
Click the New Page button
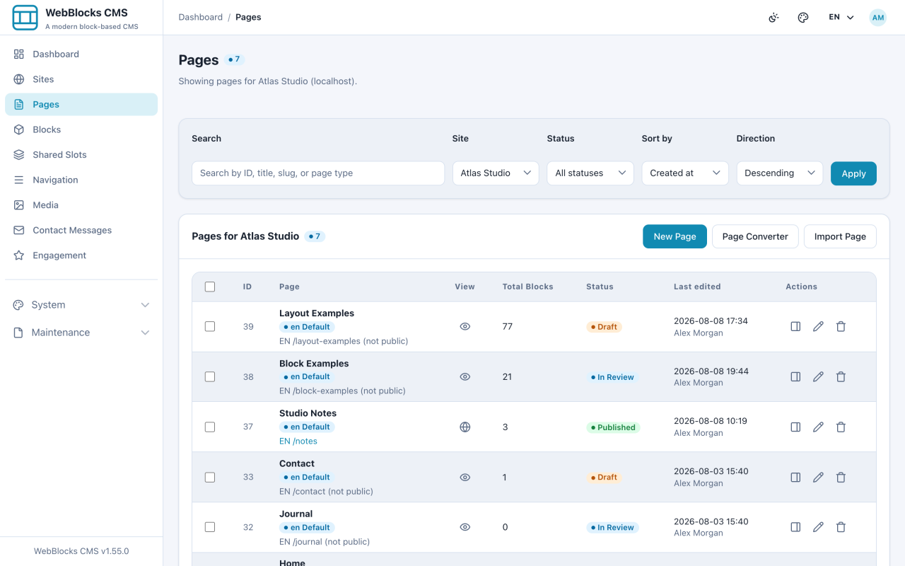click(675, 236)
